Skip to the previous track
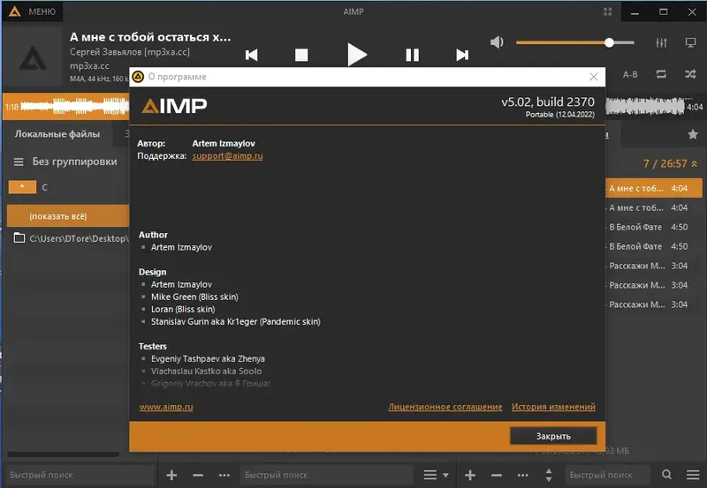707x488 pixels. [252, 55]
